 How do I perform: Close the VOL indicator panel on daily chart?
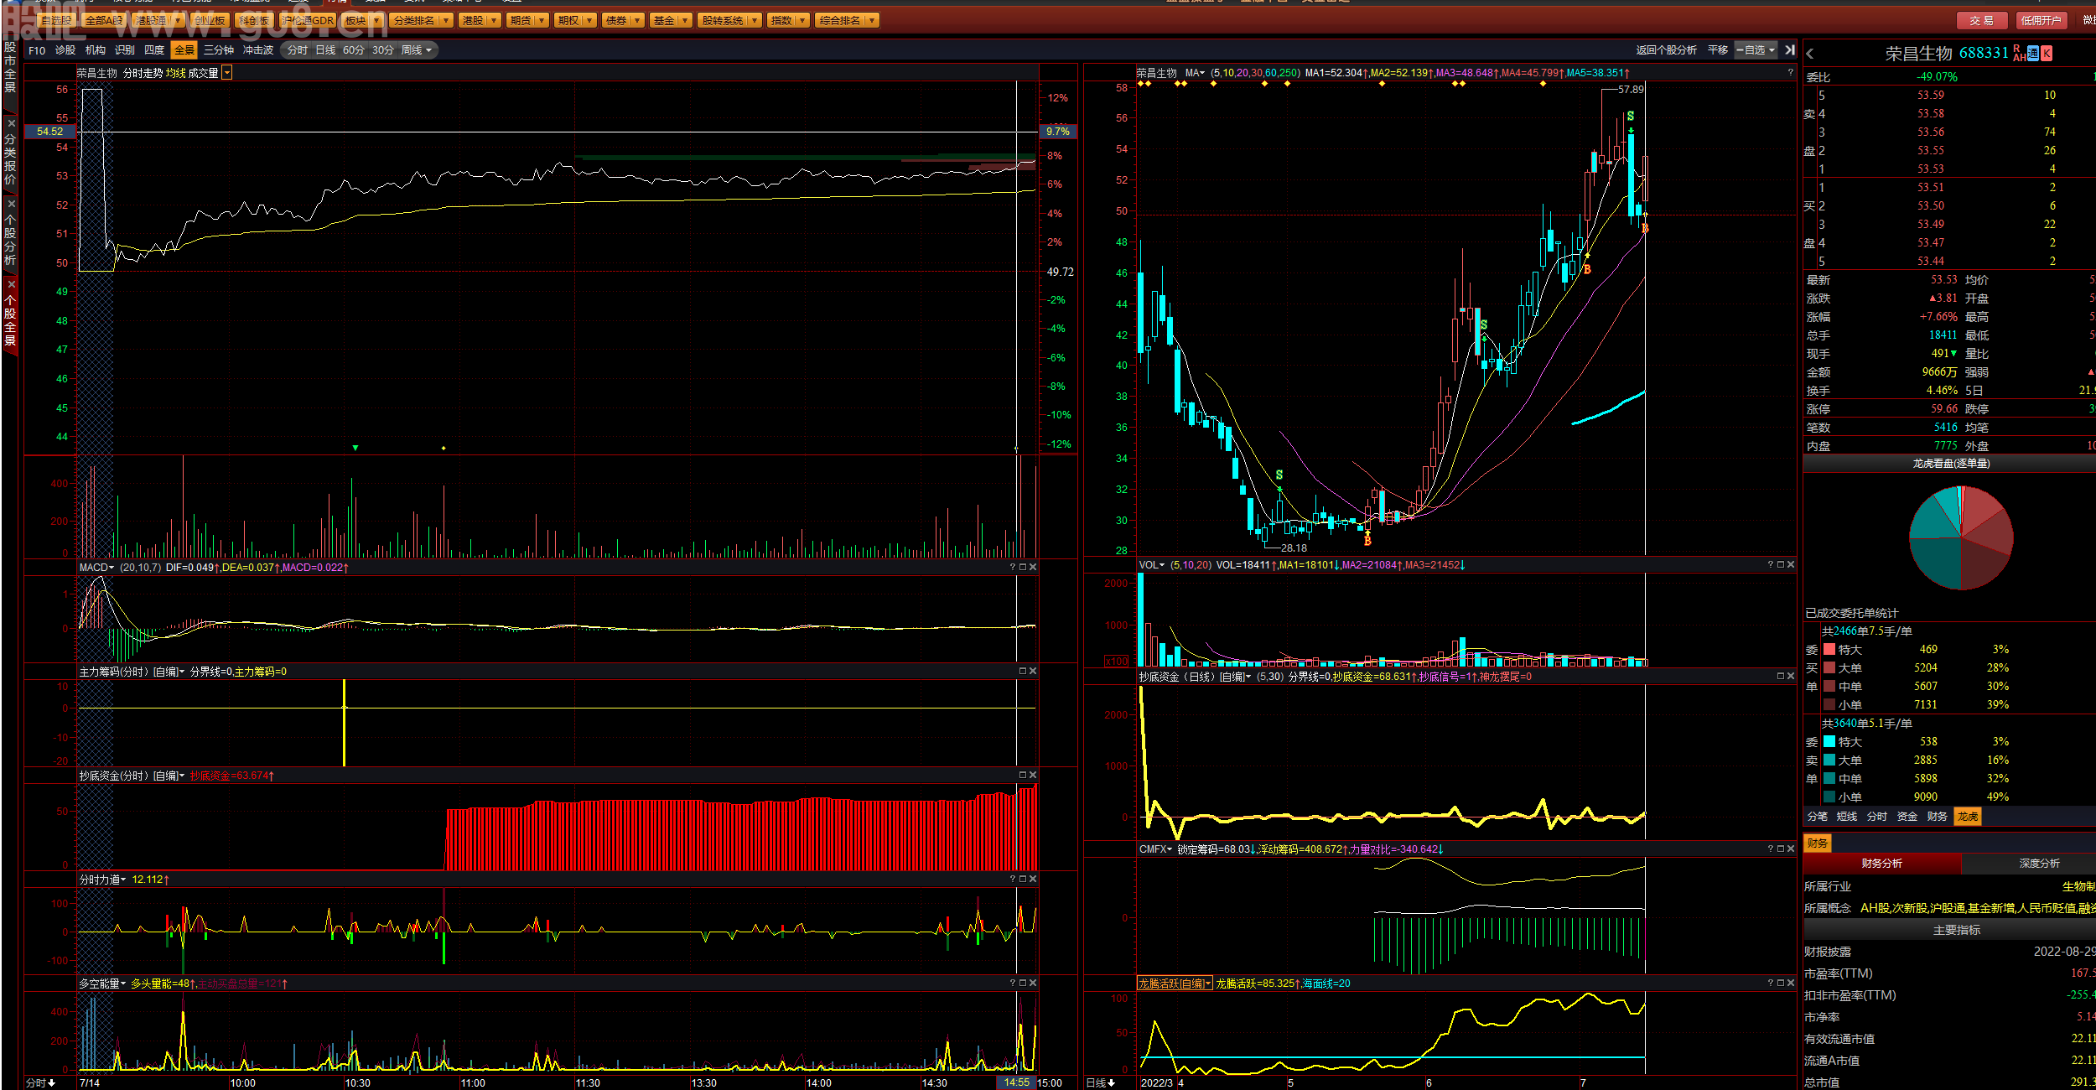1791,565
